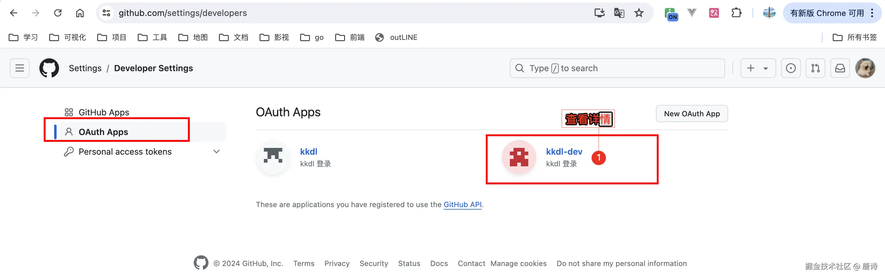Screen dimensions: 885x278
Task: Bookmark this page with star icon
Action: point(639,13)
